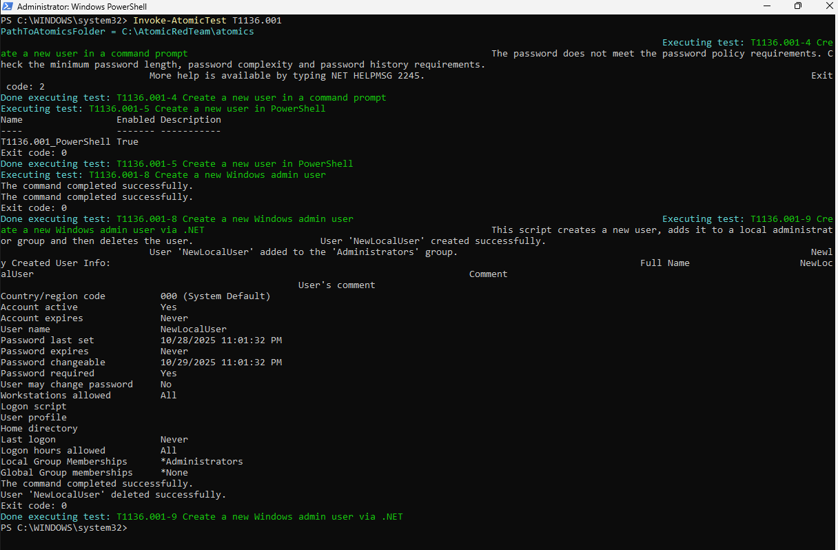
Task: Restore down the PowerShell window
Action: tap(797, 6)
